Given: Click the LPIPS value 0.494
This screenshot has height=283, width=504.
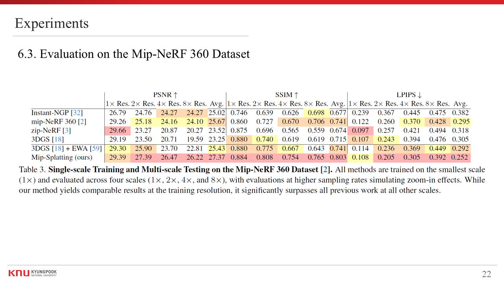Looking at the screenshot, I should coord(437,130).
